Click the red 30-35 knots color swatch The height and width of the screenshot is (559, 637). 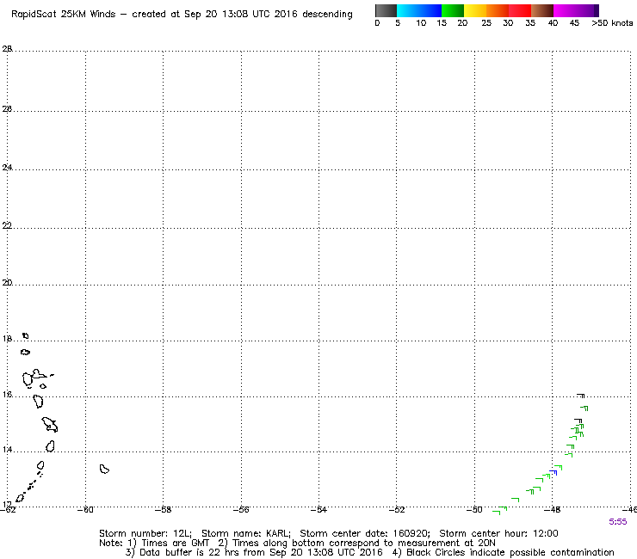520,10
